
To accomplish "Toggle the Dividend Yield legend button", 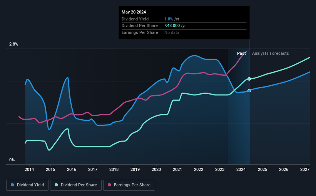I will tap(27, 185).
